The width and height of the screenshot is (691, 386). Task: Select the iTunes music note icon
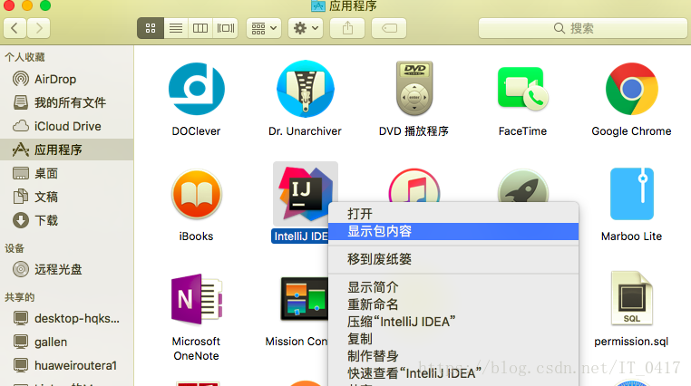click(414, 186)
